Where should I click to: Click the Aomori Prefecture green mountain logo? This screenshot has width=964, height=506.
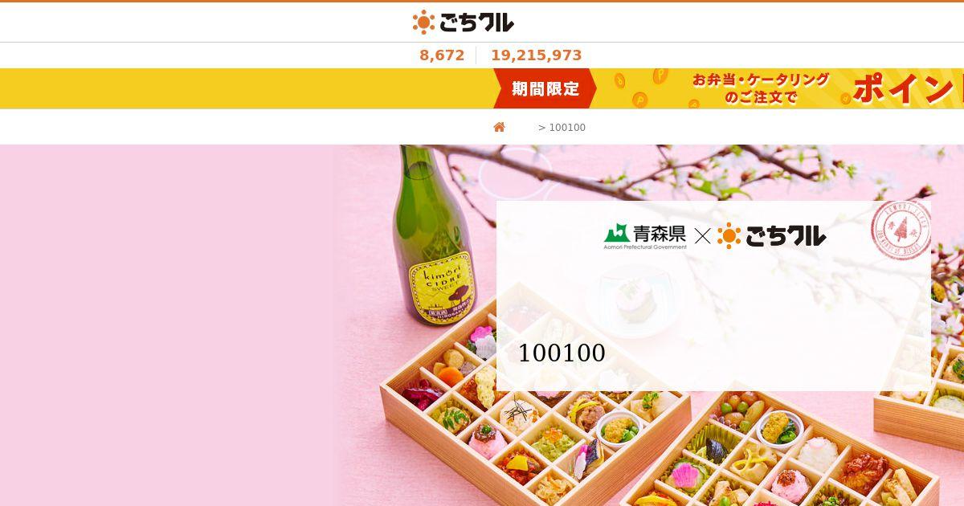pos(617,234)
